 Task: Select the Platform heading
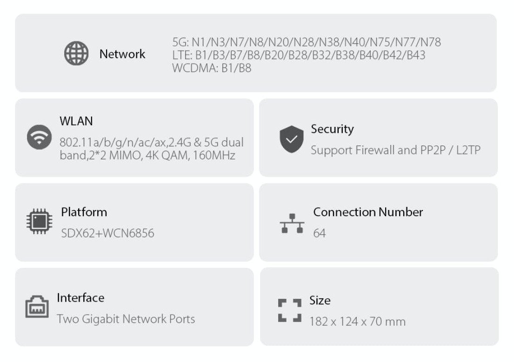[x=84, y=212]
